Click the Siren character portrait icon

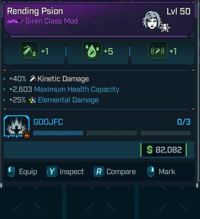click(152, 20)
